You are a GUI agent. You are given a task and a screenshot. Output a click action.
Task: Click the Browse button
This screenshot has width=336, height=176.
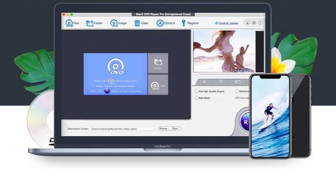click(163, 129)
